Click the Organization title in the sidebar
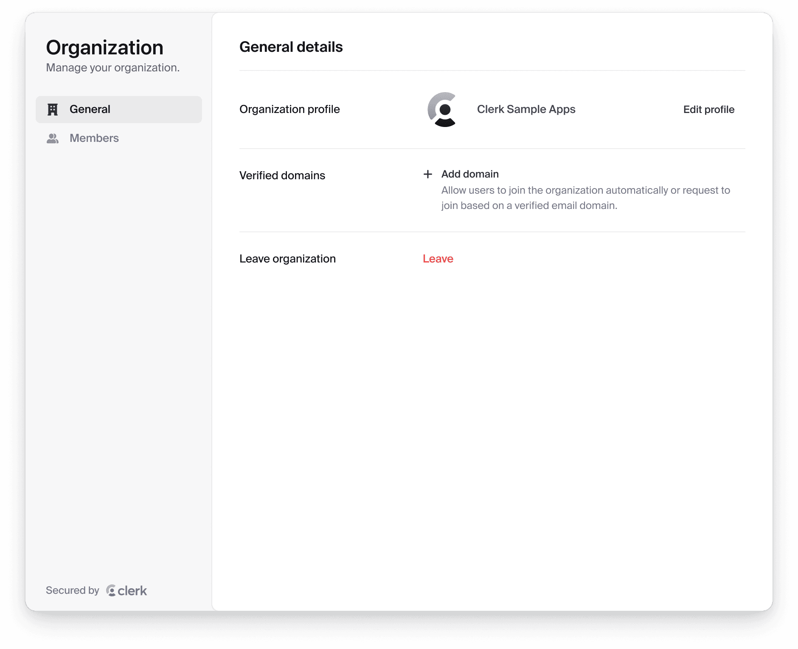 104,48
